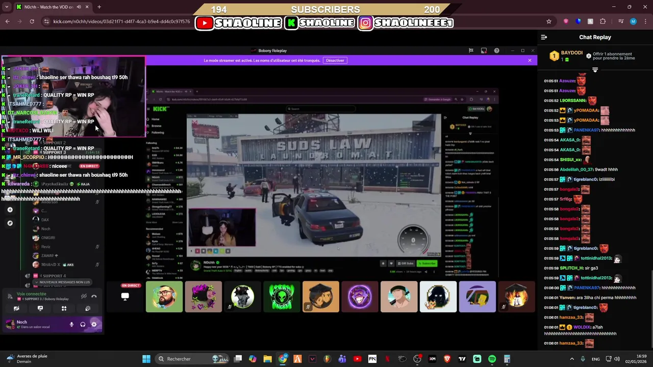Open Discord activities button

click(64, 308)
